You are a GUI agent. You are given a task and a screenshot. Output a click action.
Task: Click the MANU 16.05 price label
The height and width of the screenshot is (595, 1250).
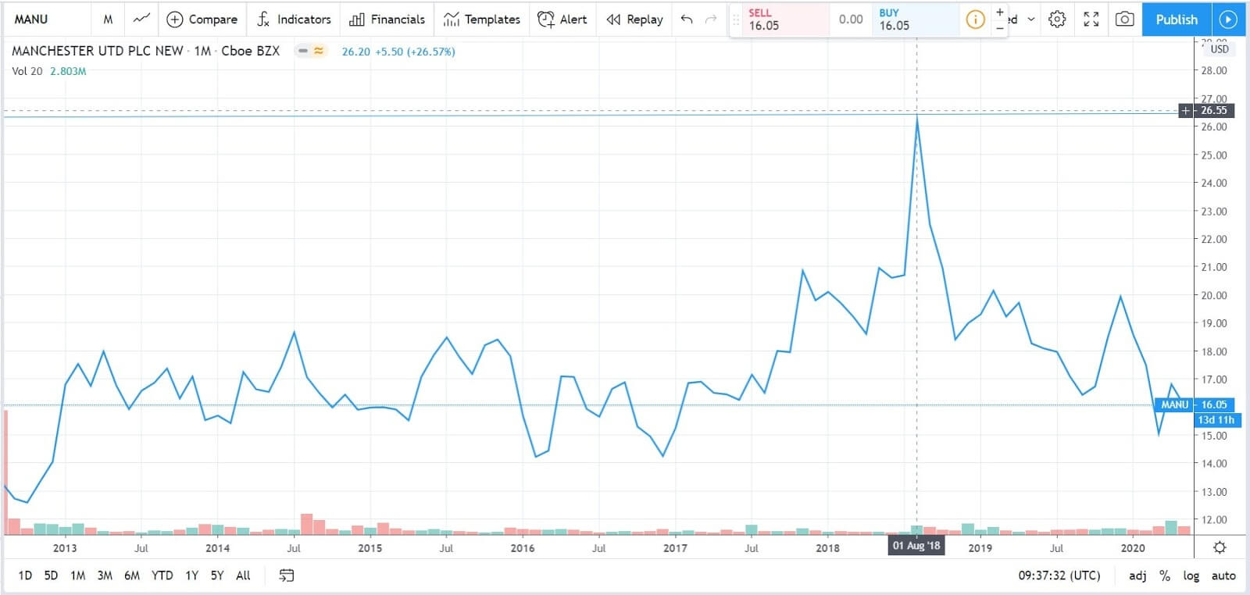tap(1195, 404)
